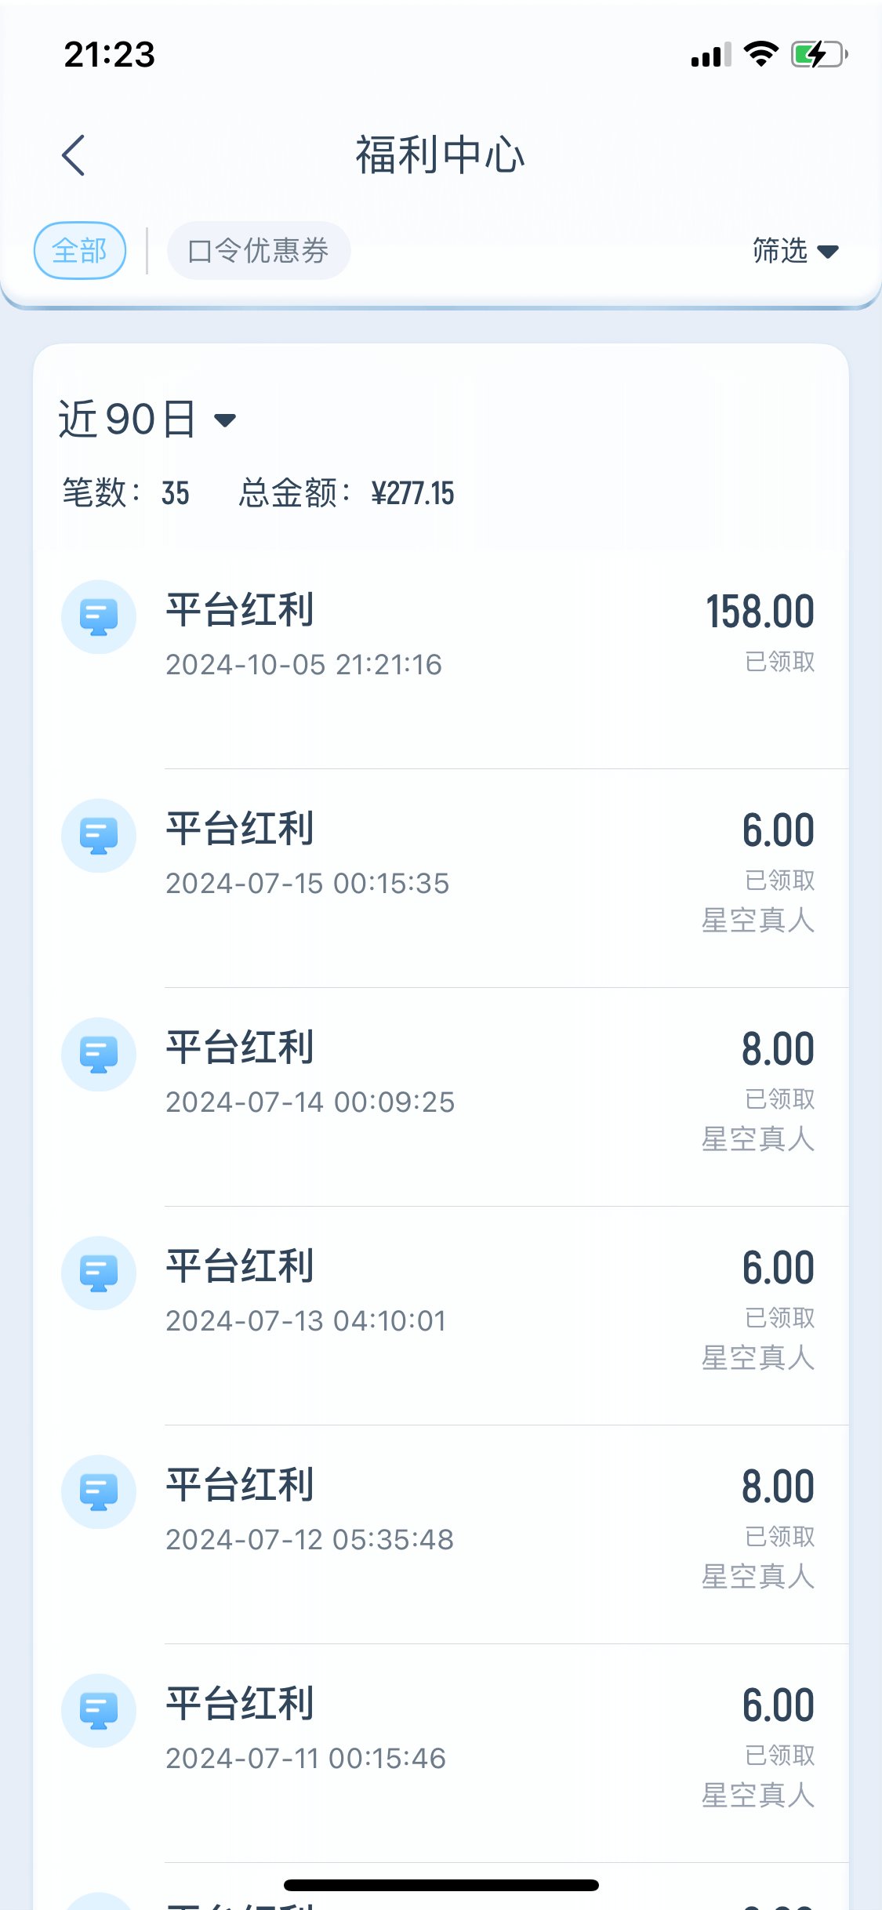Click icon beside 158.00 platform bonus
Screen dimensions: 882x1910
(x=99, y=617)
